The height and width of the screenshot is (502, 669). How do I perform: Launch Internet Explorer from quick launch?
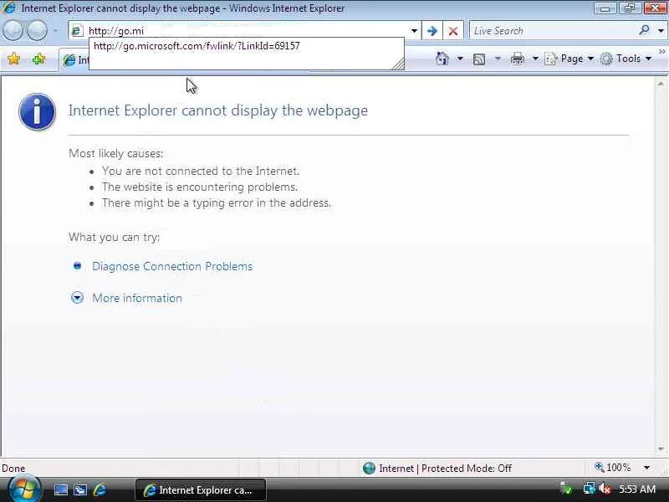(100, 490)
